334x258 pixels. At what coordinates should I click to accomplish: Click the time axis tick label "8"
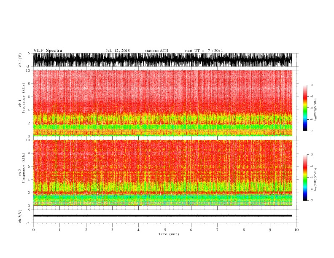point(244,230)
